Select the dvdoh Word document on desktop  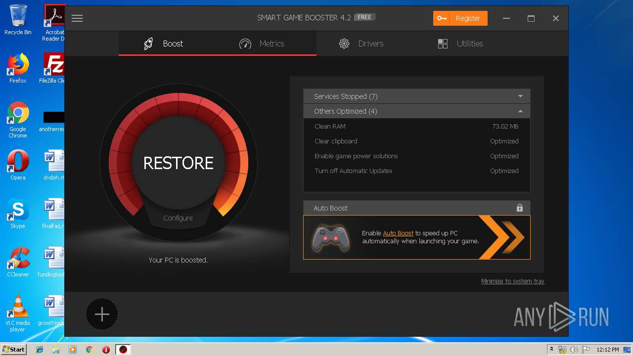click(x=53, y=165)
